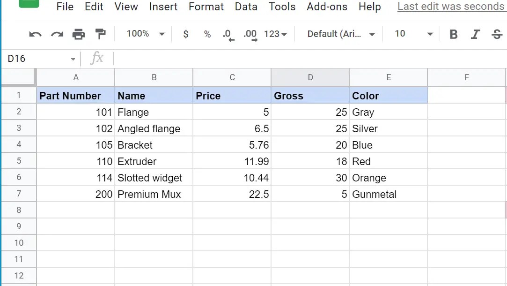
Task: Open the Data menu
Action: (x=246, y=7)
